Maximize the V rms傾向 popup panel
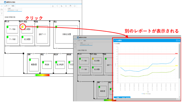Viewport: 182px width, 102px height. pos(177,41)
